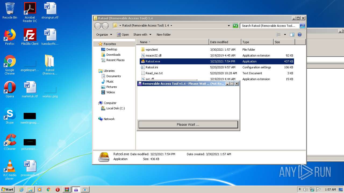Image resolution: width=344 pixels, height=193 pixels.
Task: Open the view options dropdown arrow
Action: coord(285,35)
